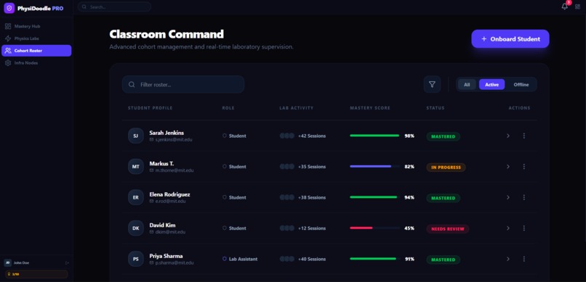Image resolution: width=586 pixels, height=282 pixels.
Task: Click m.thorne@mit.edu email link
Action: click(174, 170)
